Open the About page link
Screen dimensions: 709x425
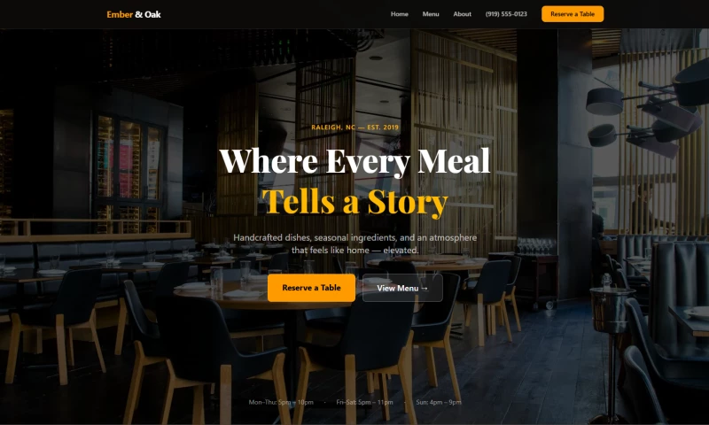[x=462, y=14]
